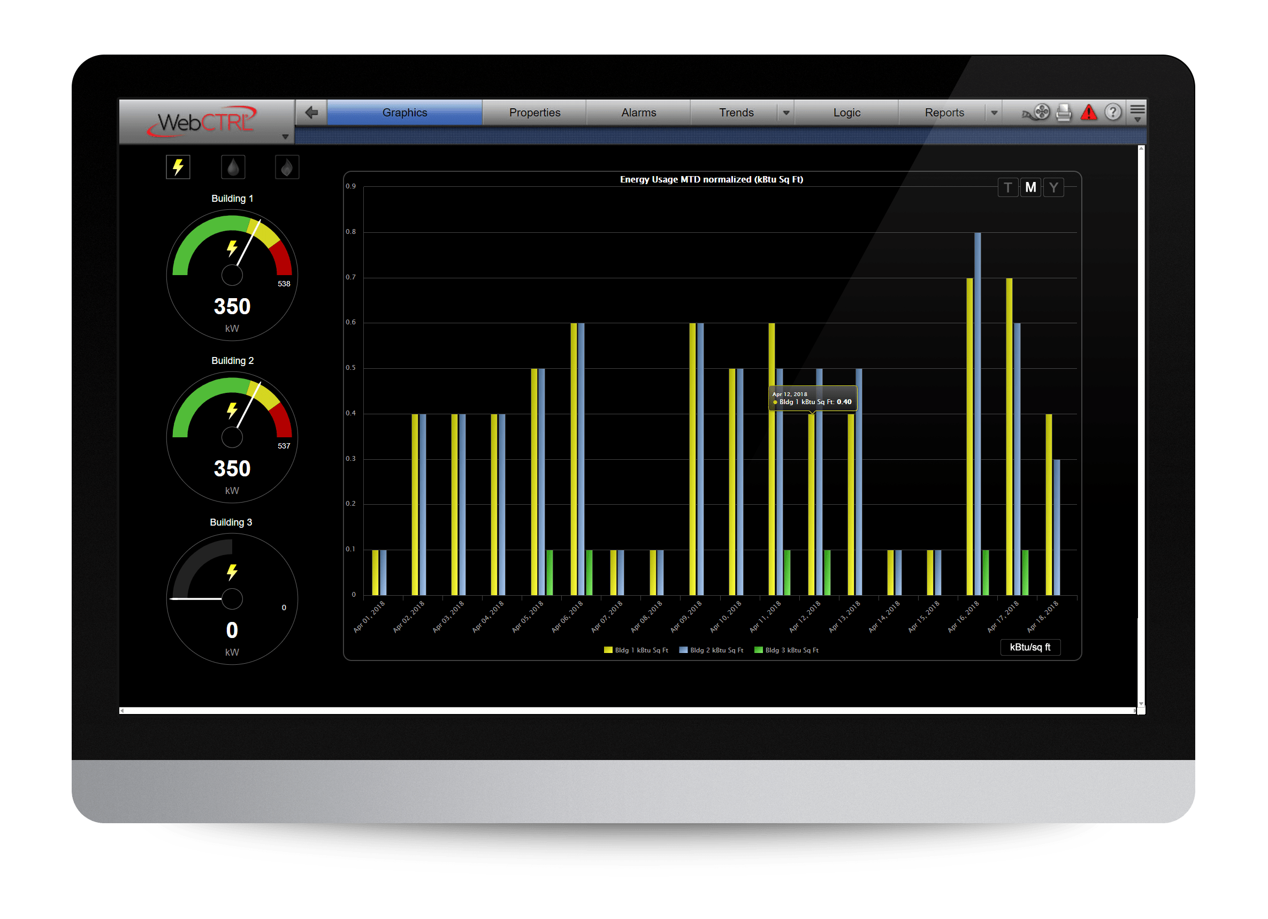Expand the WebCTRL logo dropdown arrow
Viewport: 1268px width, 919px height.
(x=286, y=136)
